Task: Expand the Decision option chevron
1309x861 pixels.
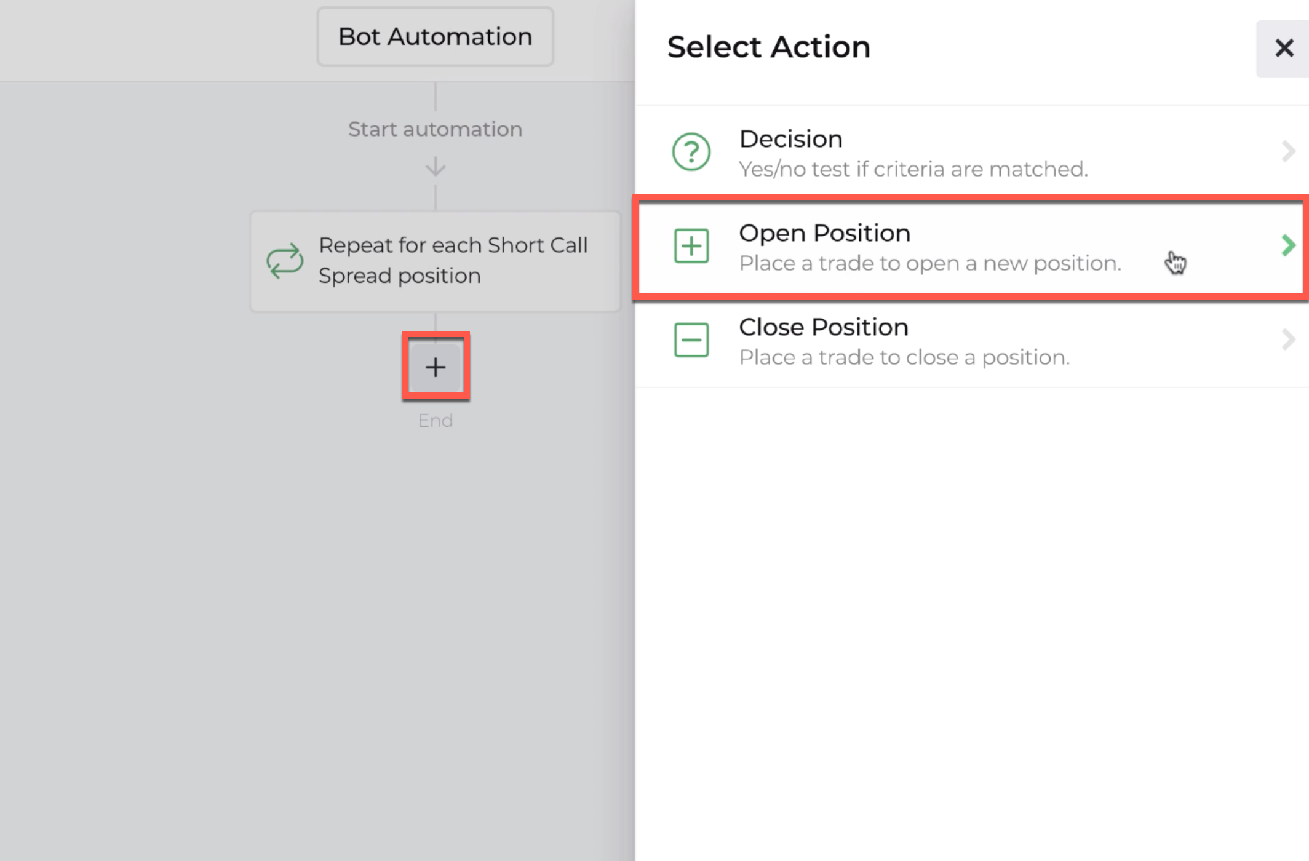Action: [x=1288, y=151]
